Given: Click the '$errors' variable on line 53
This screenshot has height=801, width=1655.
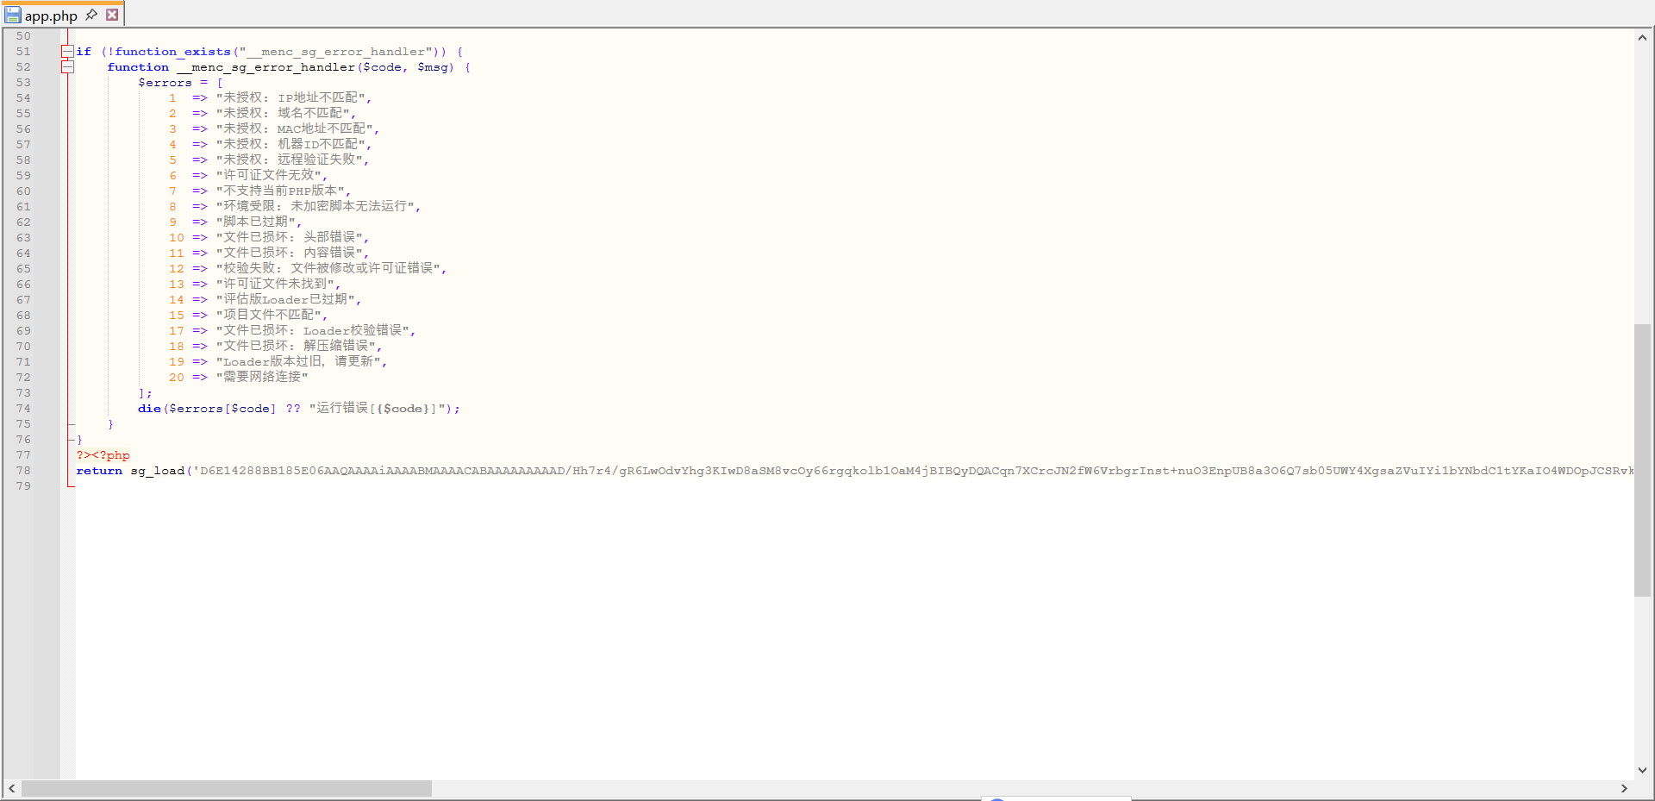Looking at the screenshot, I should pos(165,83).
